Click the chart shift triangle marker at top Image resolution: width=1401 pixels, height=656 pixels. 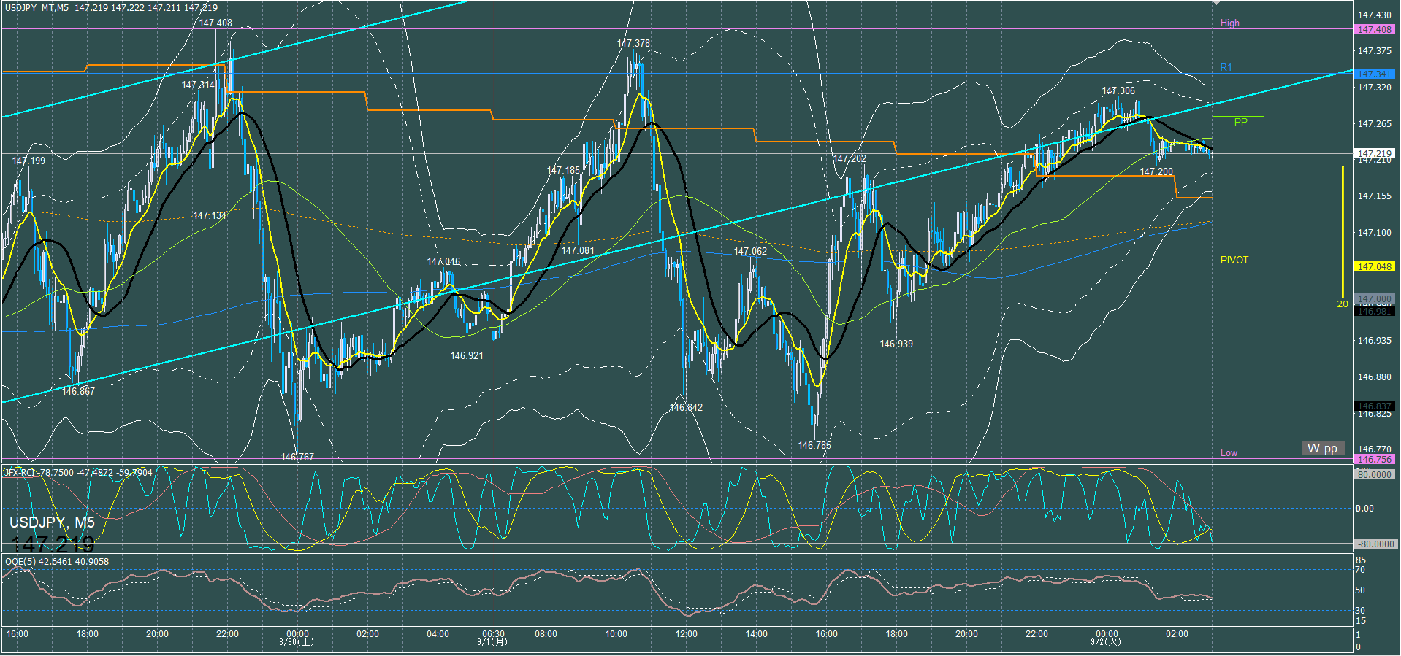coord(1216,3)
